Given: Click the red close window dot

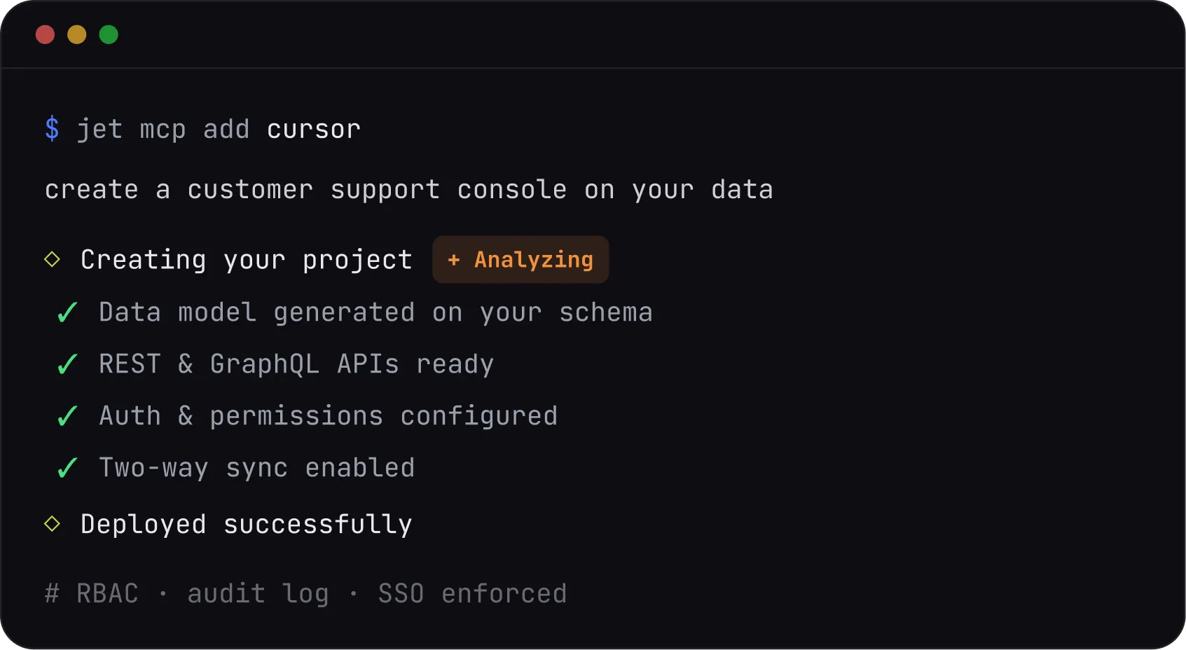Looking at the screenshot, I should (45, 34).
